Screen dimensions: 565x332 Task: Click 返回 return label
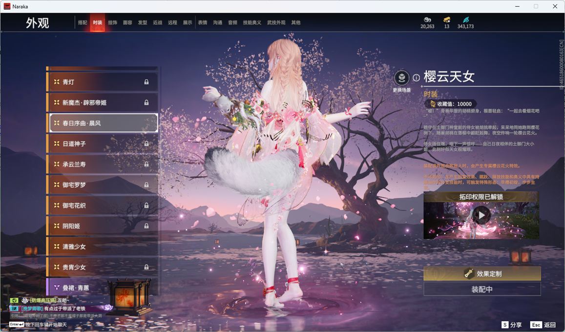549,325
